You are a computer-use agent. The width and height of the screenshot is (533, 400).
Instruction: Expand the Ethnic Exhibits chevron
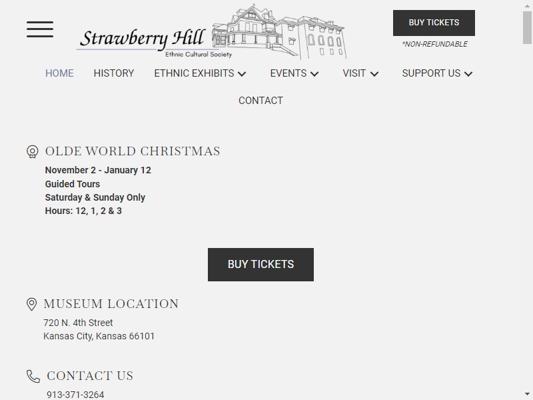point(242,74)
